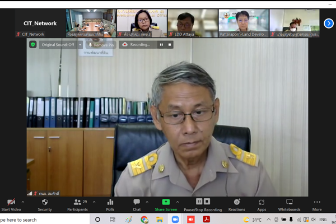Open Task View in taskbar

(113, 220)
